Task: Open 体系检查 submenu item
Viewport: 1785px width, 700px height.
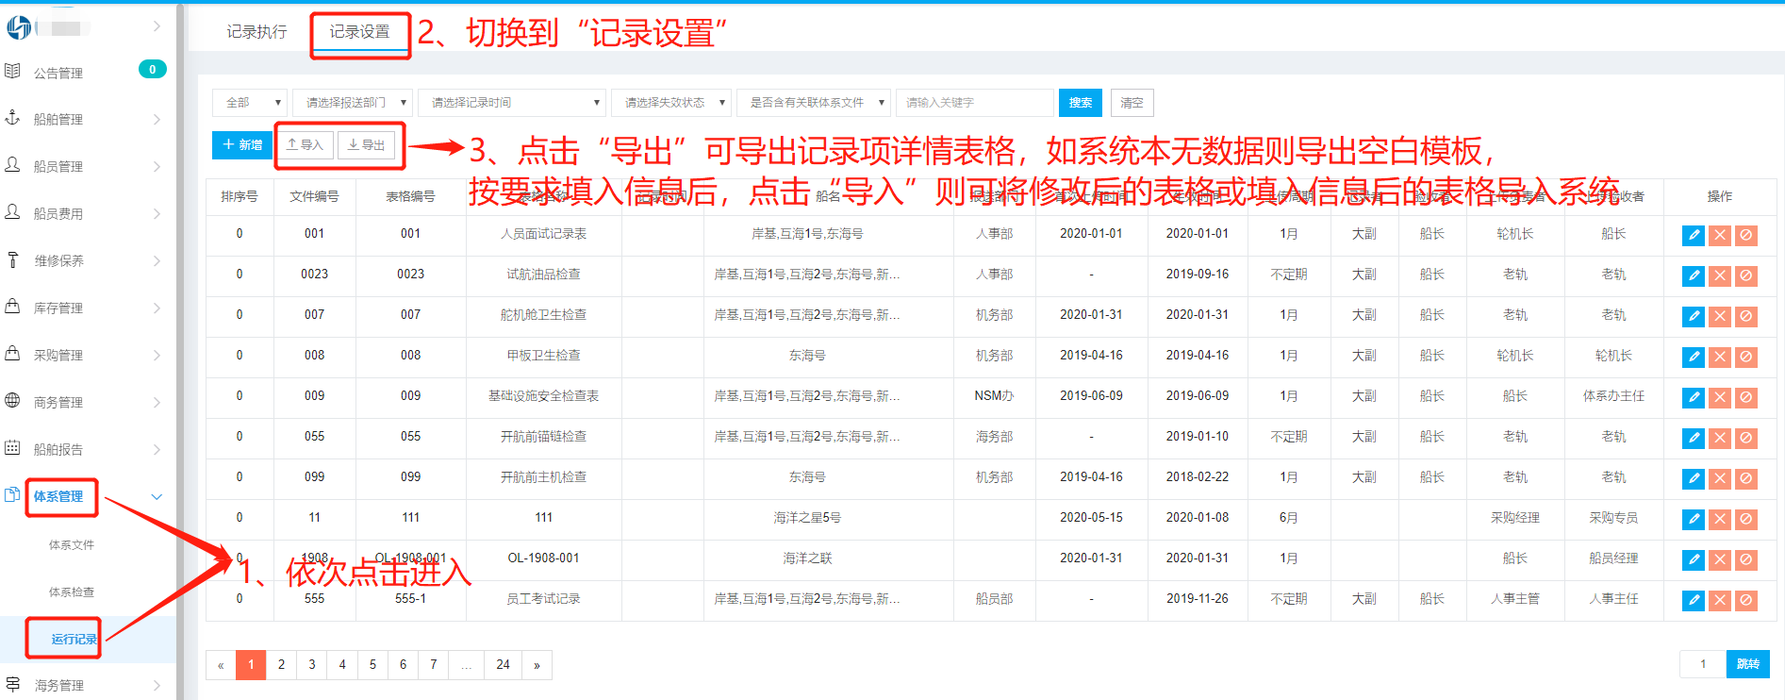Action: (72, 592)
